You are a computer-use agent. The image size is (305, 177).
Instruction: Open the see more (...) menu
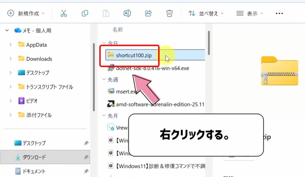tap(279, 13)
